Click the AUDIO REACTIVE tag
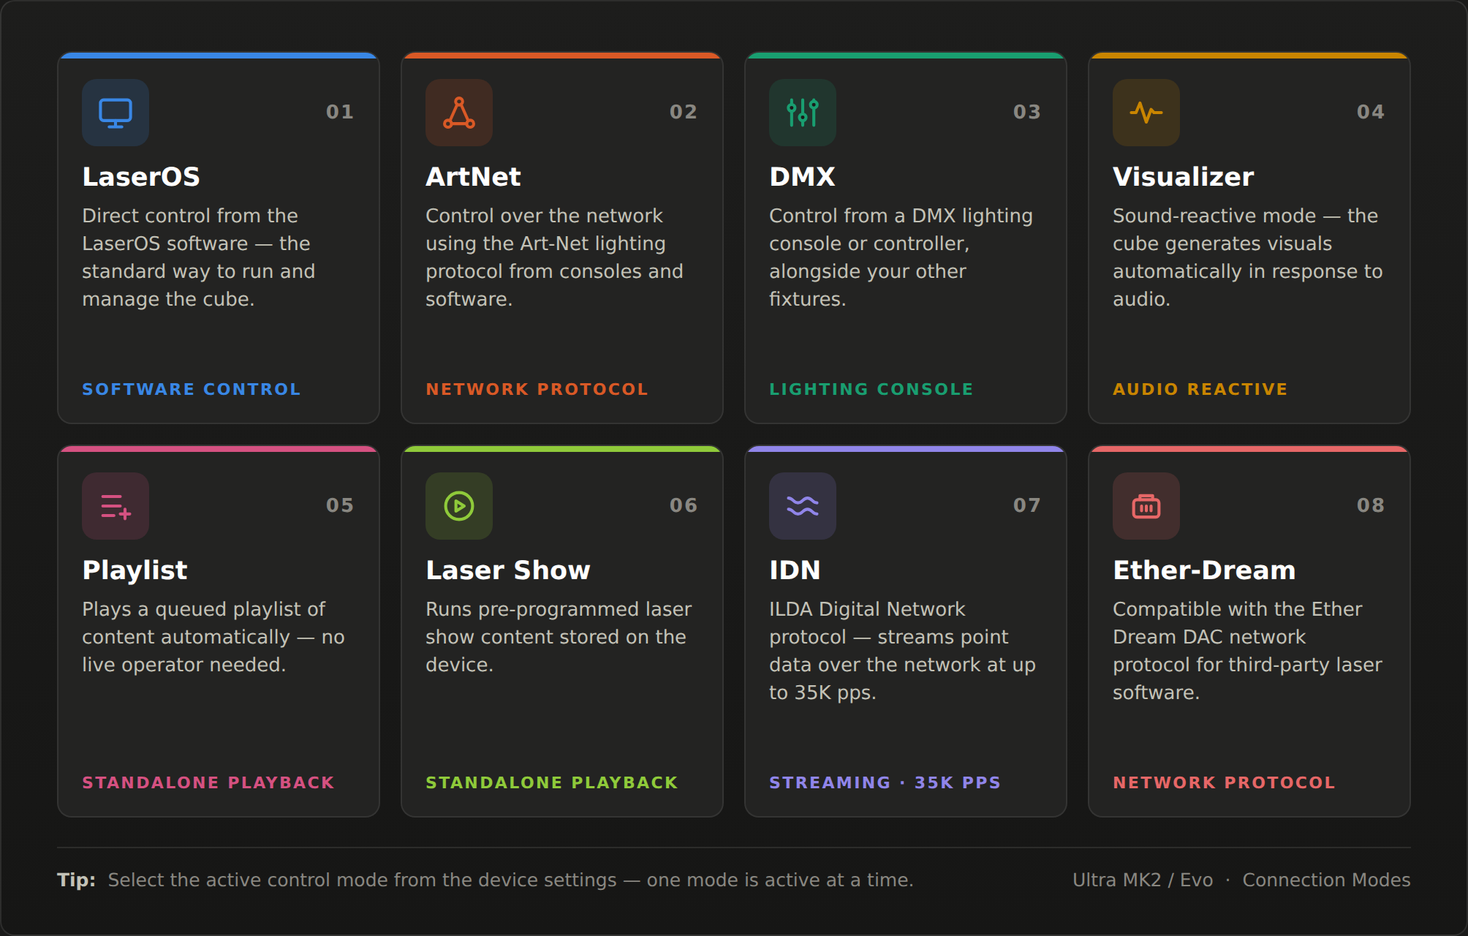 click(1200, 389)
